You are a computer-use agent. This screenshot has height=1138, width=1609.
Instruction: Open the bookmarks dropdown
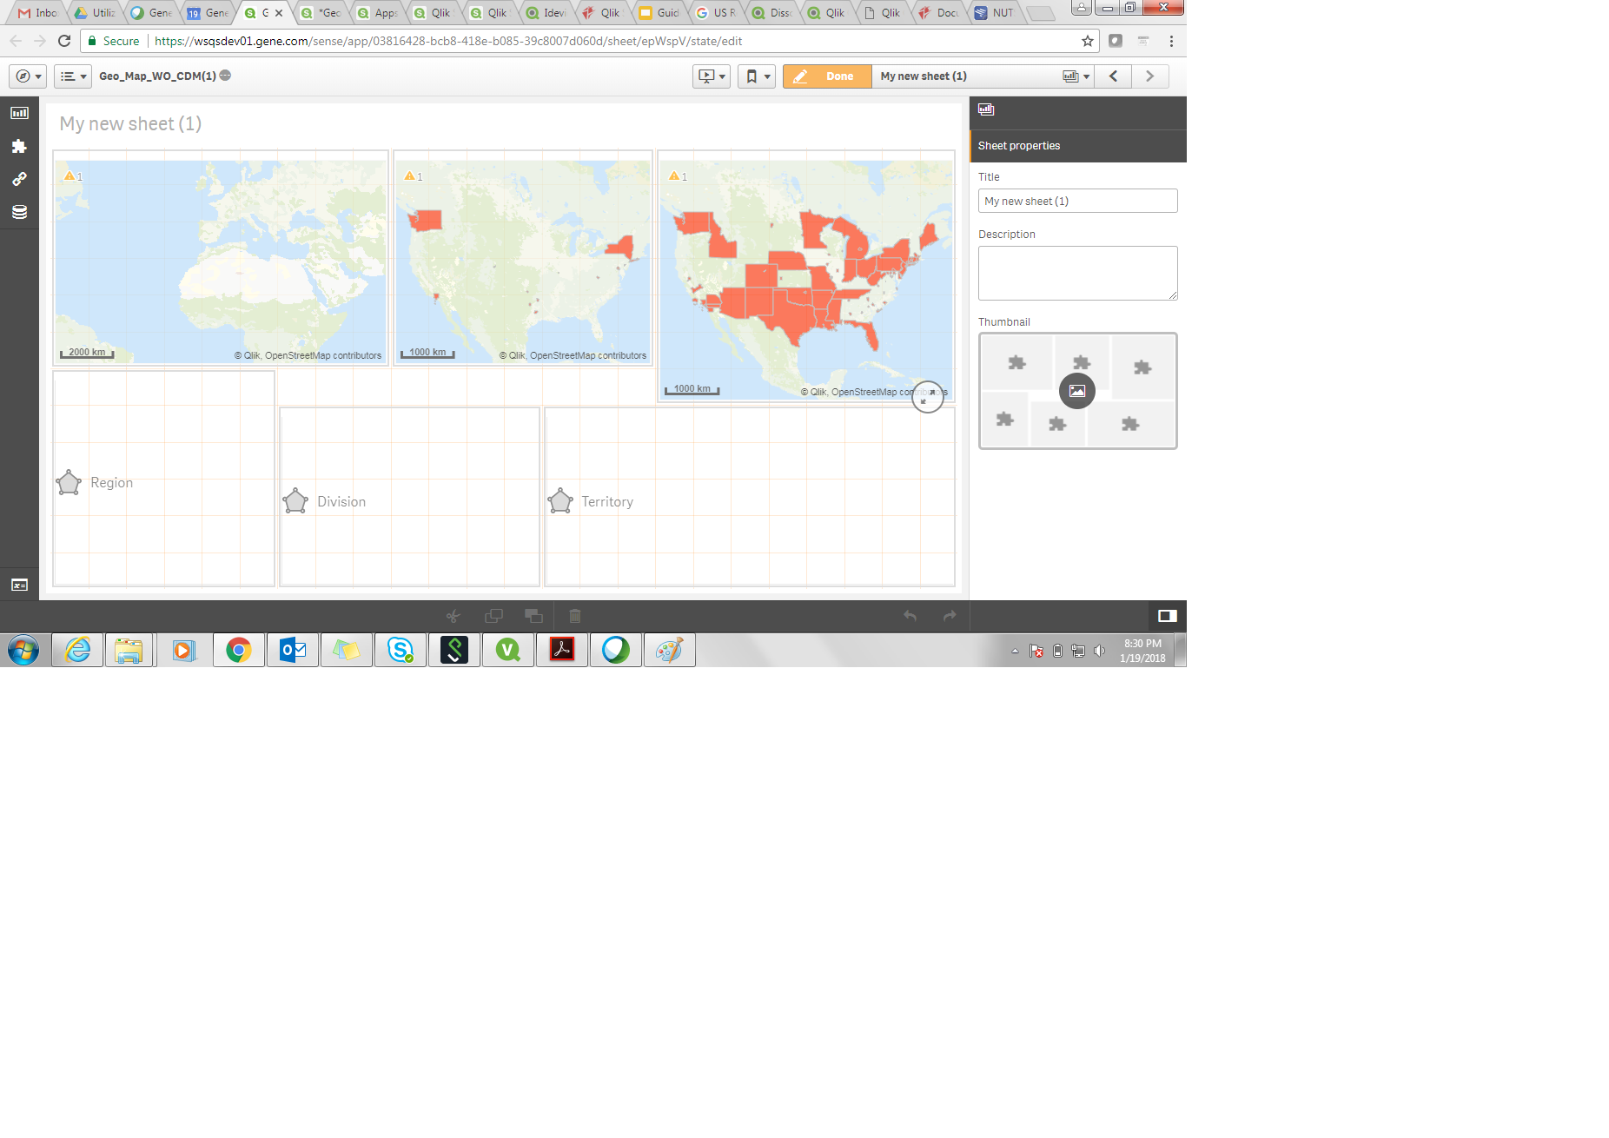[756, 76]
